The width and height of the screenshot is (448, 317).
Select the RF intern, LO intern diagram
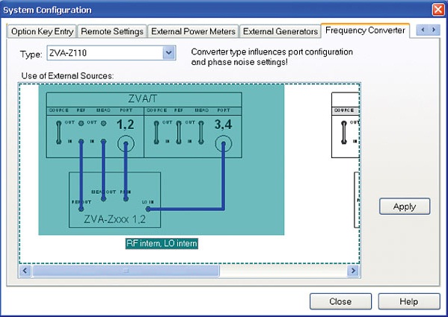[x=162, y=160]
